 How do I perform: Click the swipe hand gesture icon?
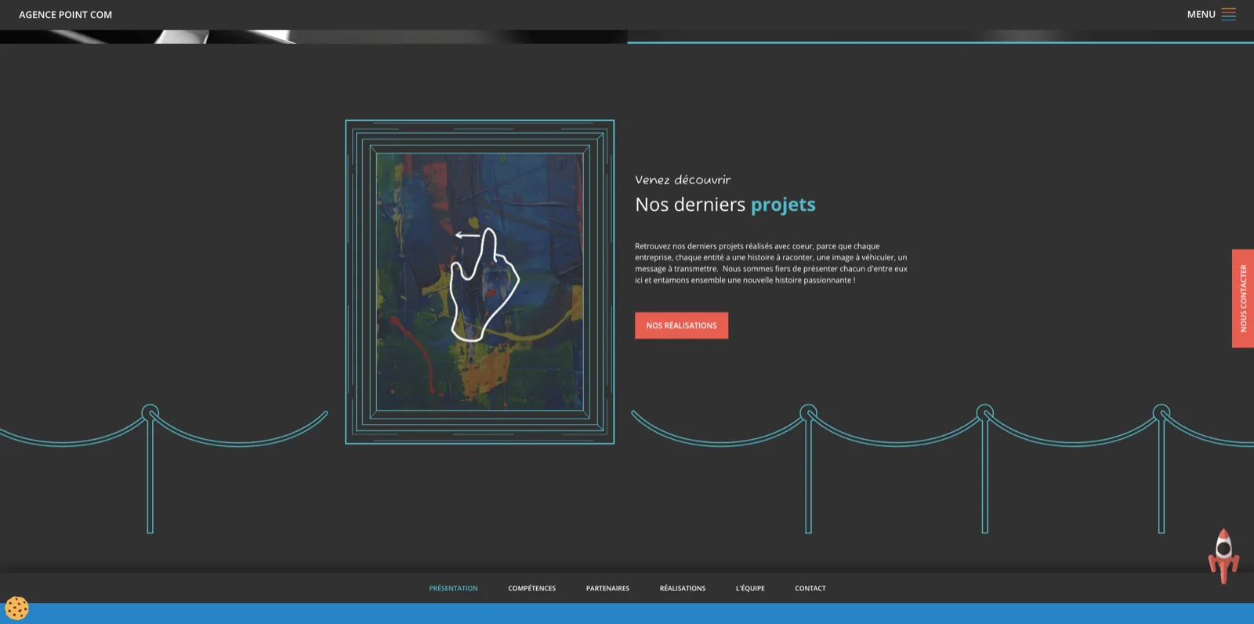tap(484, 285)
